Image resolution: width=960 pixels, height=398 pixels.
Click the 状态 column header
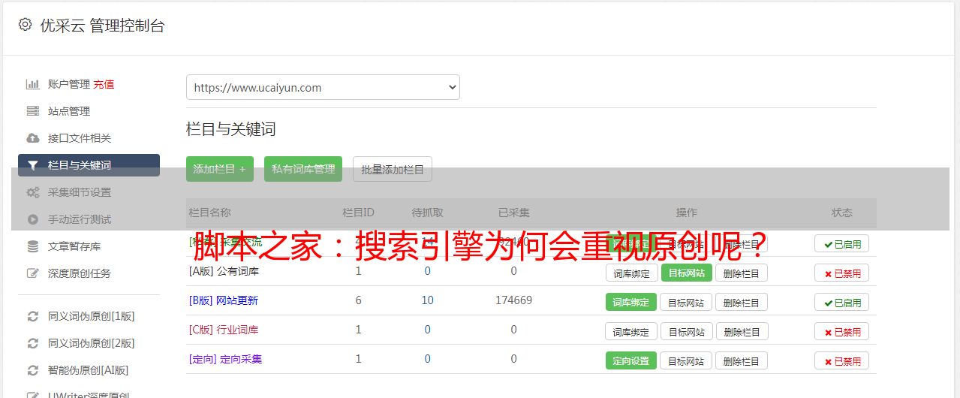tap(841, 213)
